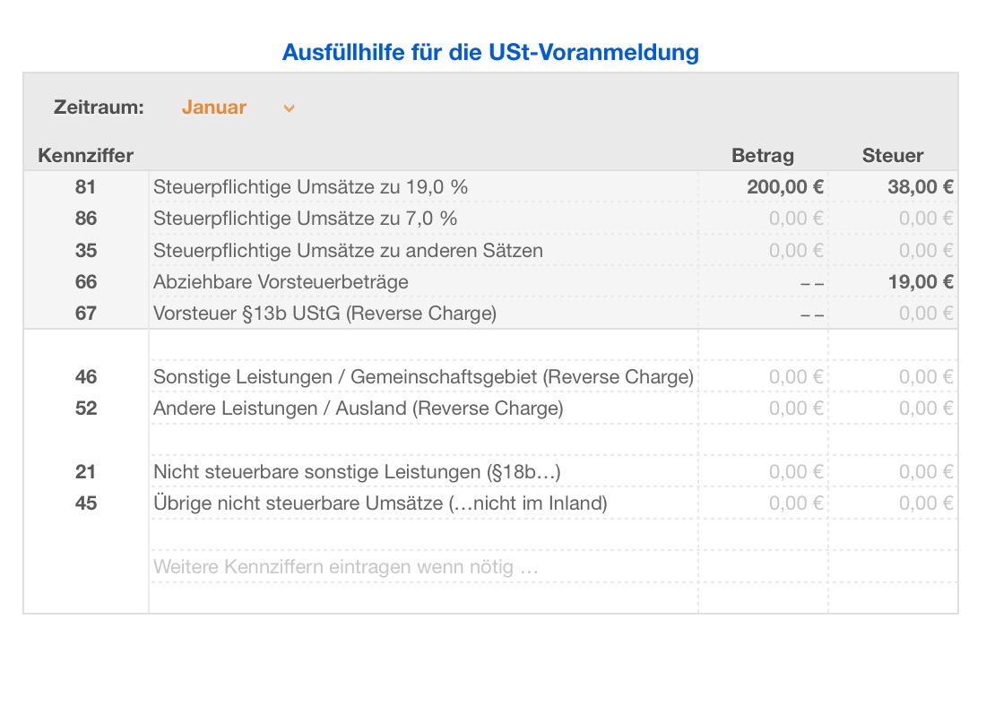Expand the chevron next to Januar

click(288, 107)
